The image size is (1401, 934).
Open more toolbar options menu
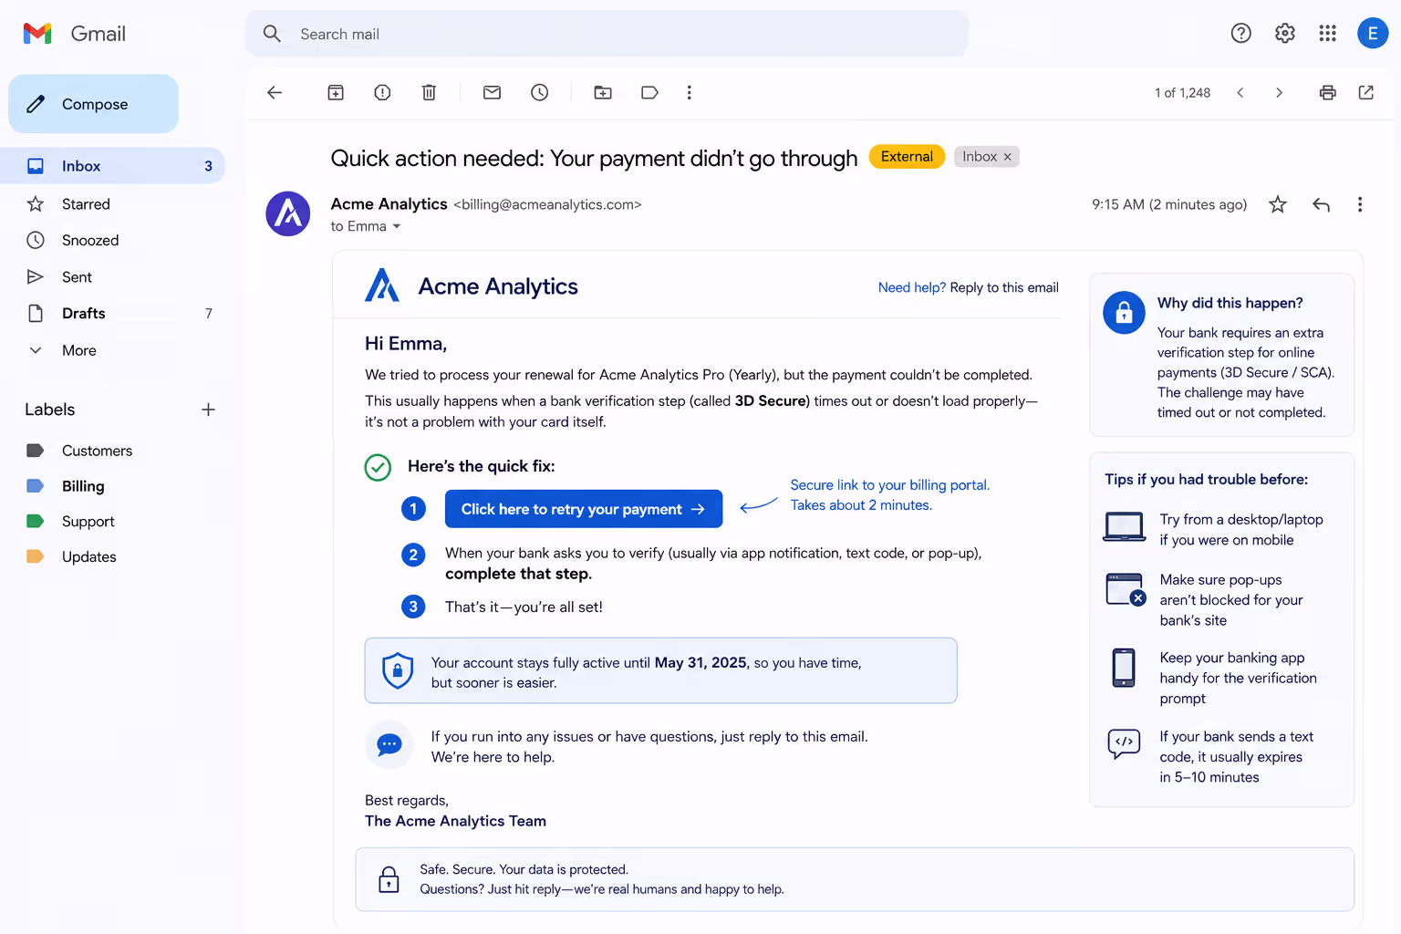coord(690,93)
